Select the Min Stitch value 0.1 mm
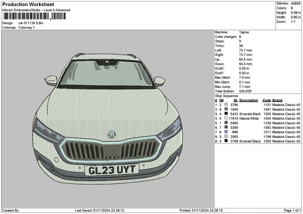 click(244, 82)
